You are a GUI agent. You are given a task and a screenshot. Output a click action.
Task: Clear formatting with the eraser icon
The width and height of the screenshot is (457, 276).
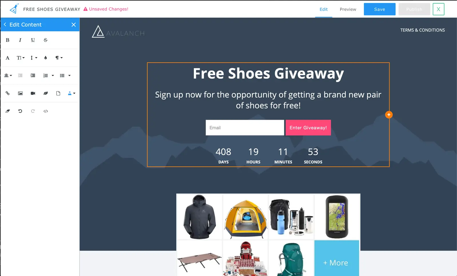[8, 111]
